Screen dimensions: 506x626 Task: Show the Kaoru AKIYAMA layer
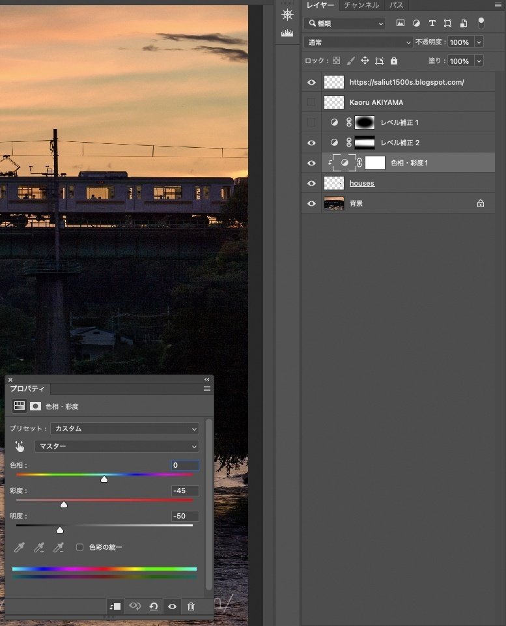click(311, 102)
